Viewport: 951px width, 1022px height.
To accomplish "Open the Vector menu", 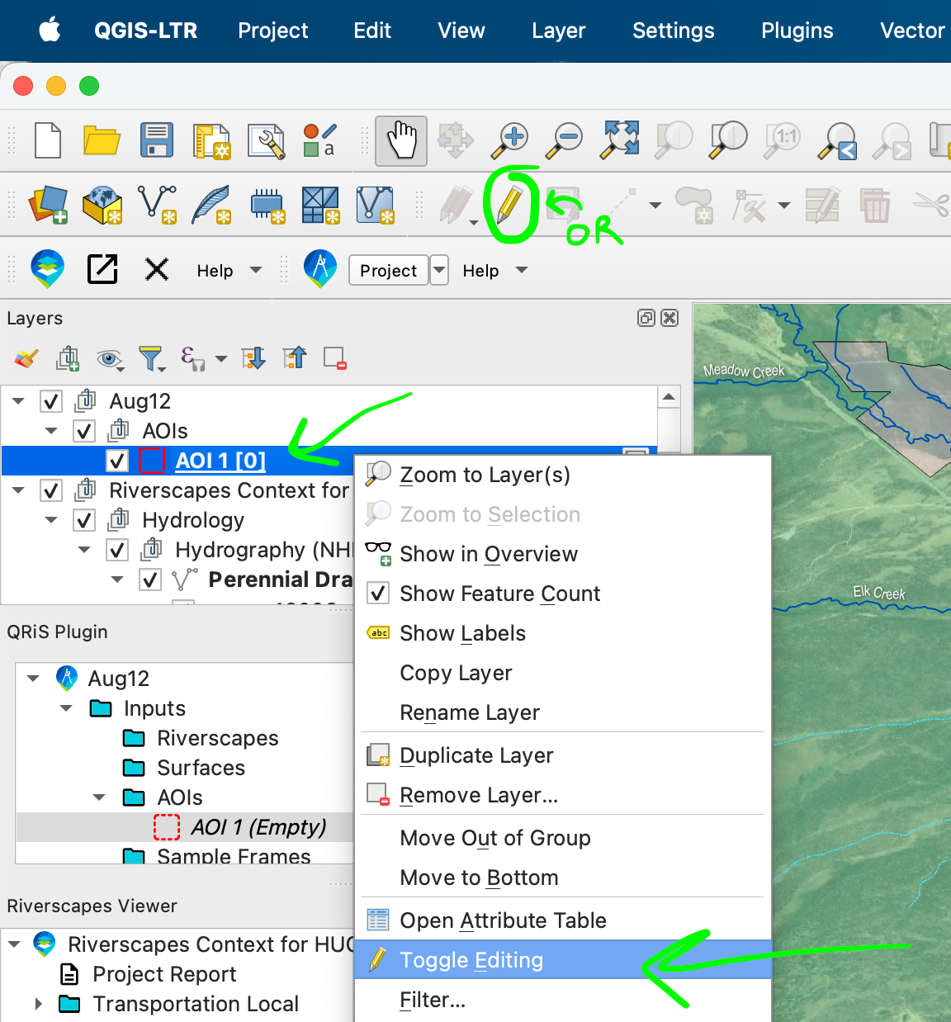I will (911, 31).
